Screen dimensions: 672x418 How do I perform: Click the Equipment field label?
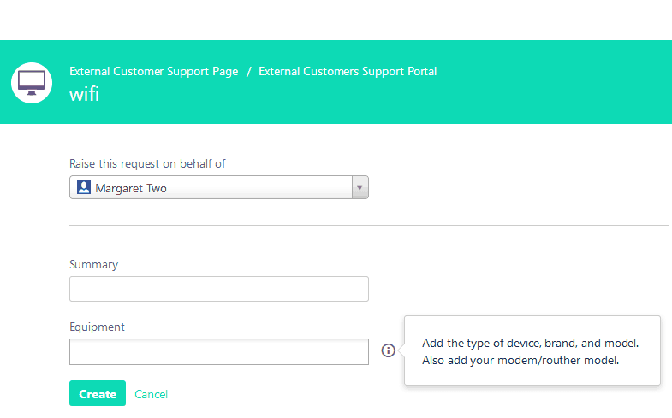coord(97,327)
